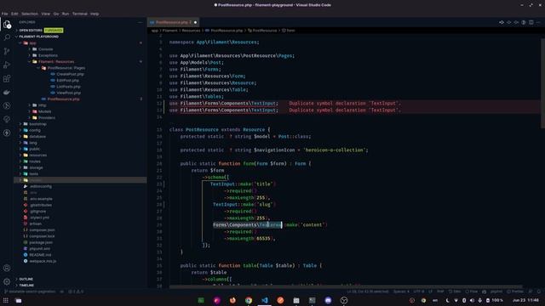Expand the Models folder

point(44,111)
